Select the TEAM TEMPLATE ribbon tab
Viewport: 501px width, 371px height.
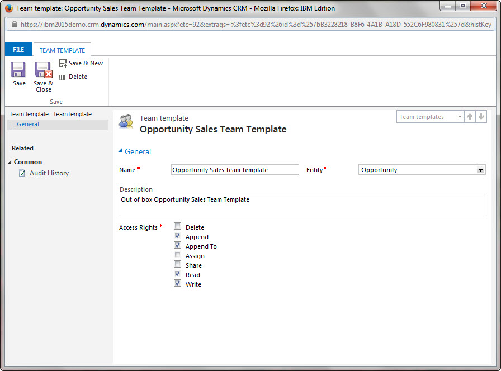pos(62,50)
